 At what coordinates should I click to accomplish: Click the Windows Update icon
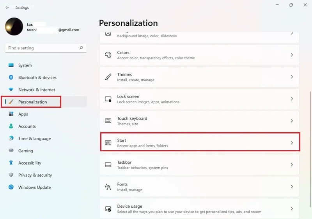click(x=11, y=187)
